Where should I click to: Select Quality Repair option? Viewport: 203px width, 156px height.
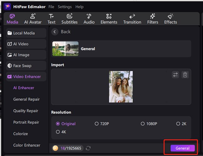point(26,111)
